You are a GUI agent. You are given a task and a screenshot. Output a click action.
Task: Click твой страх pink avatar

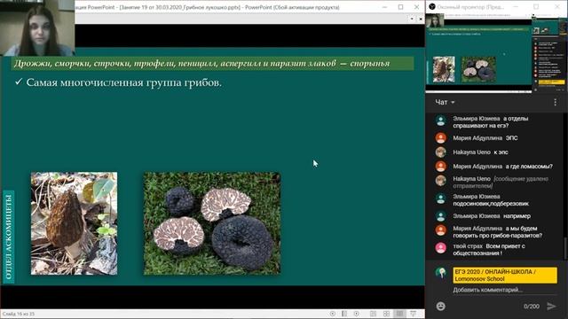(x=440, y=248)
